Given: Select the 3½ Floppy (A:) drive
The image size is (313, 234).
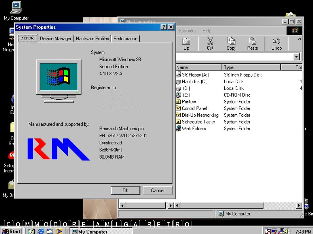Looking at the screenshot, I should (195, 75).
